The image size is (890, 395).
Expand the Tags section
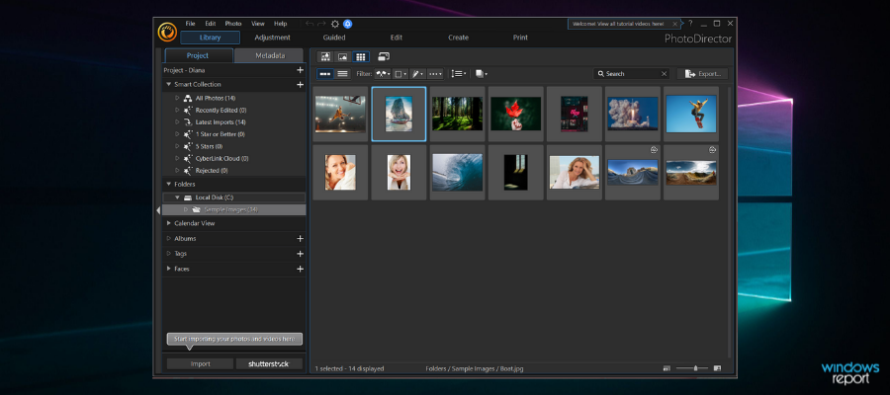click(x=168, y=254)
